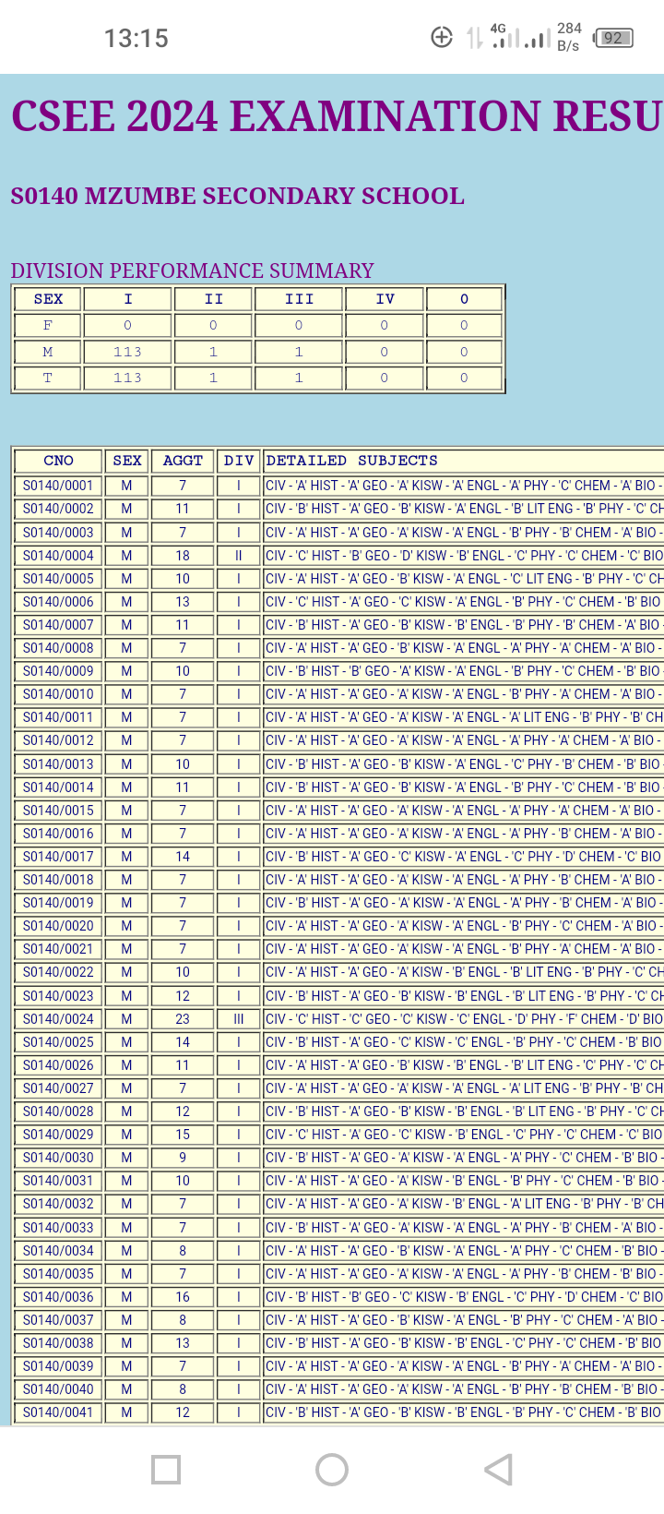Image resolution: width=664 pixels, height=1514 pixels.
Task: Click subjects list for candidate S0140/0011
Action: [x=463, y=717]
